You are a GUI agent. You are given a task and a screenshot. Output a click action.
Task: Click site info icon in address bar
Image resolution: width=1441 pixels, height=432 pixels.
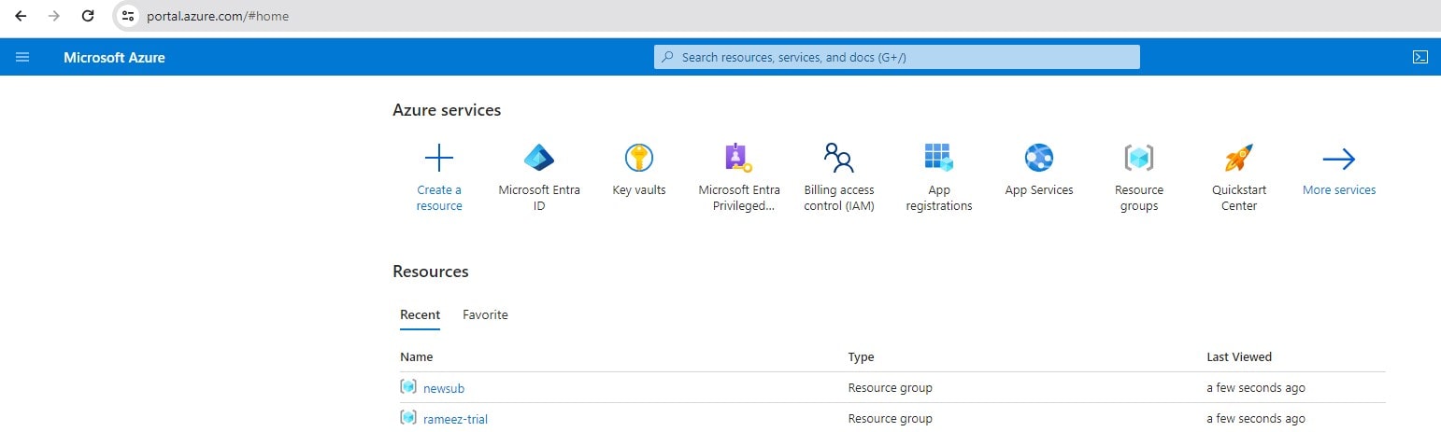point(129,16)
